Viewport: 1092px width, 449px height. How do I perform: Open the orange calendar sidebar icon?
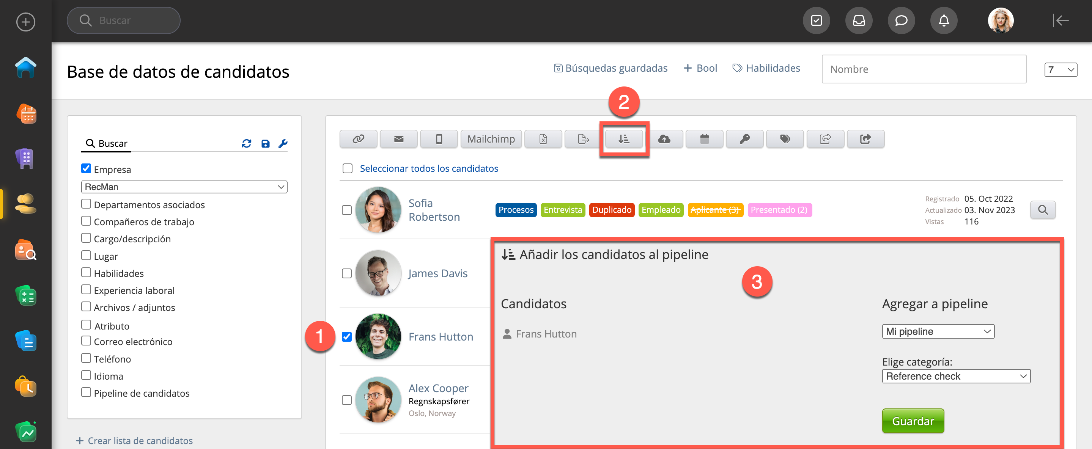click(x=26, y=113)
